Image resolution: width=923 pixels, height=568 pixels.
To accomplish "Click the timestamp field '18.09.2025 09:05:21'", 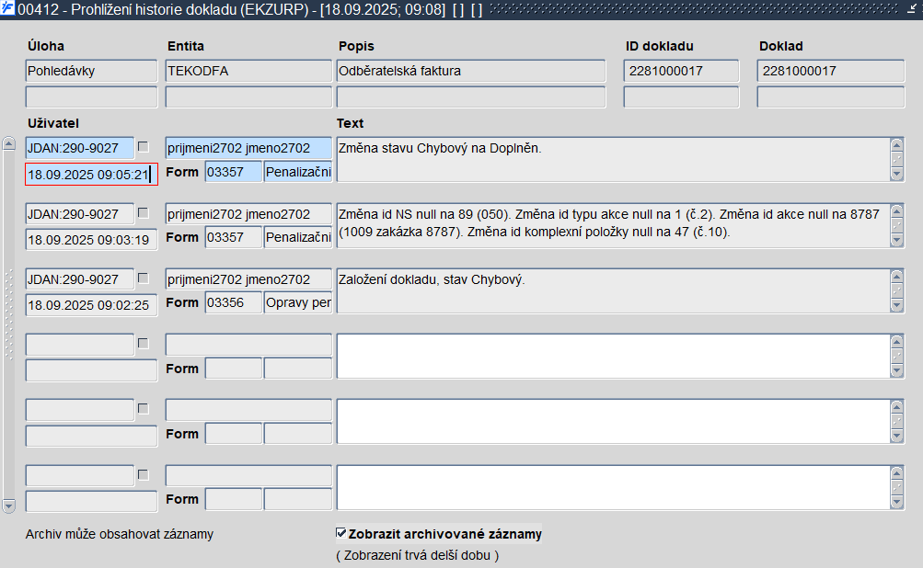I will 90,175.
